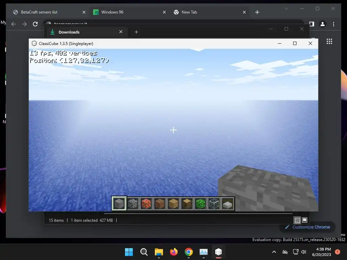Add a new File Explorer tab
Screen dimensions: 347x260
pyautogui.click(x=136, y=32)
